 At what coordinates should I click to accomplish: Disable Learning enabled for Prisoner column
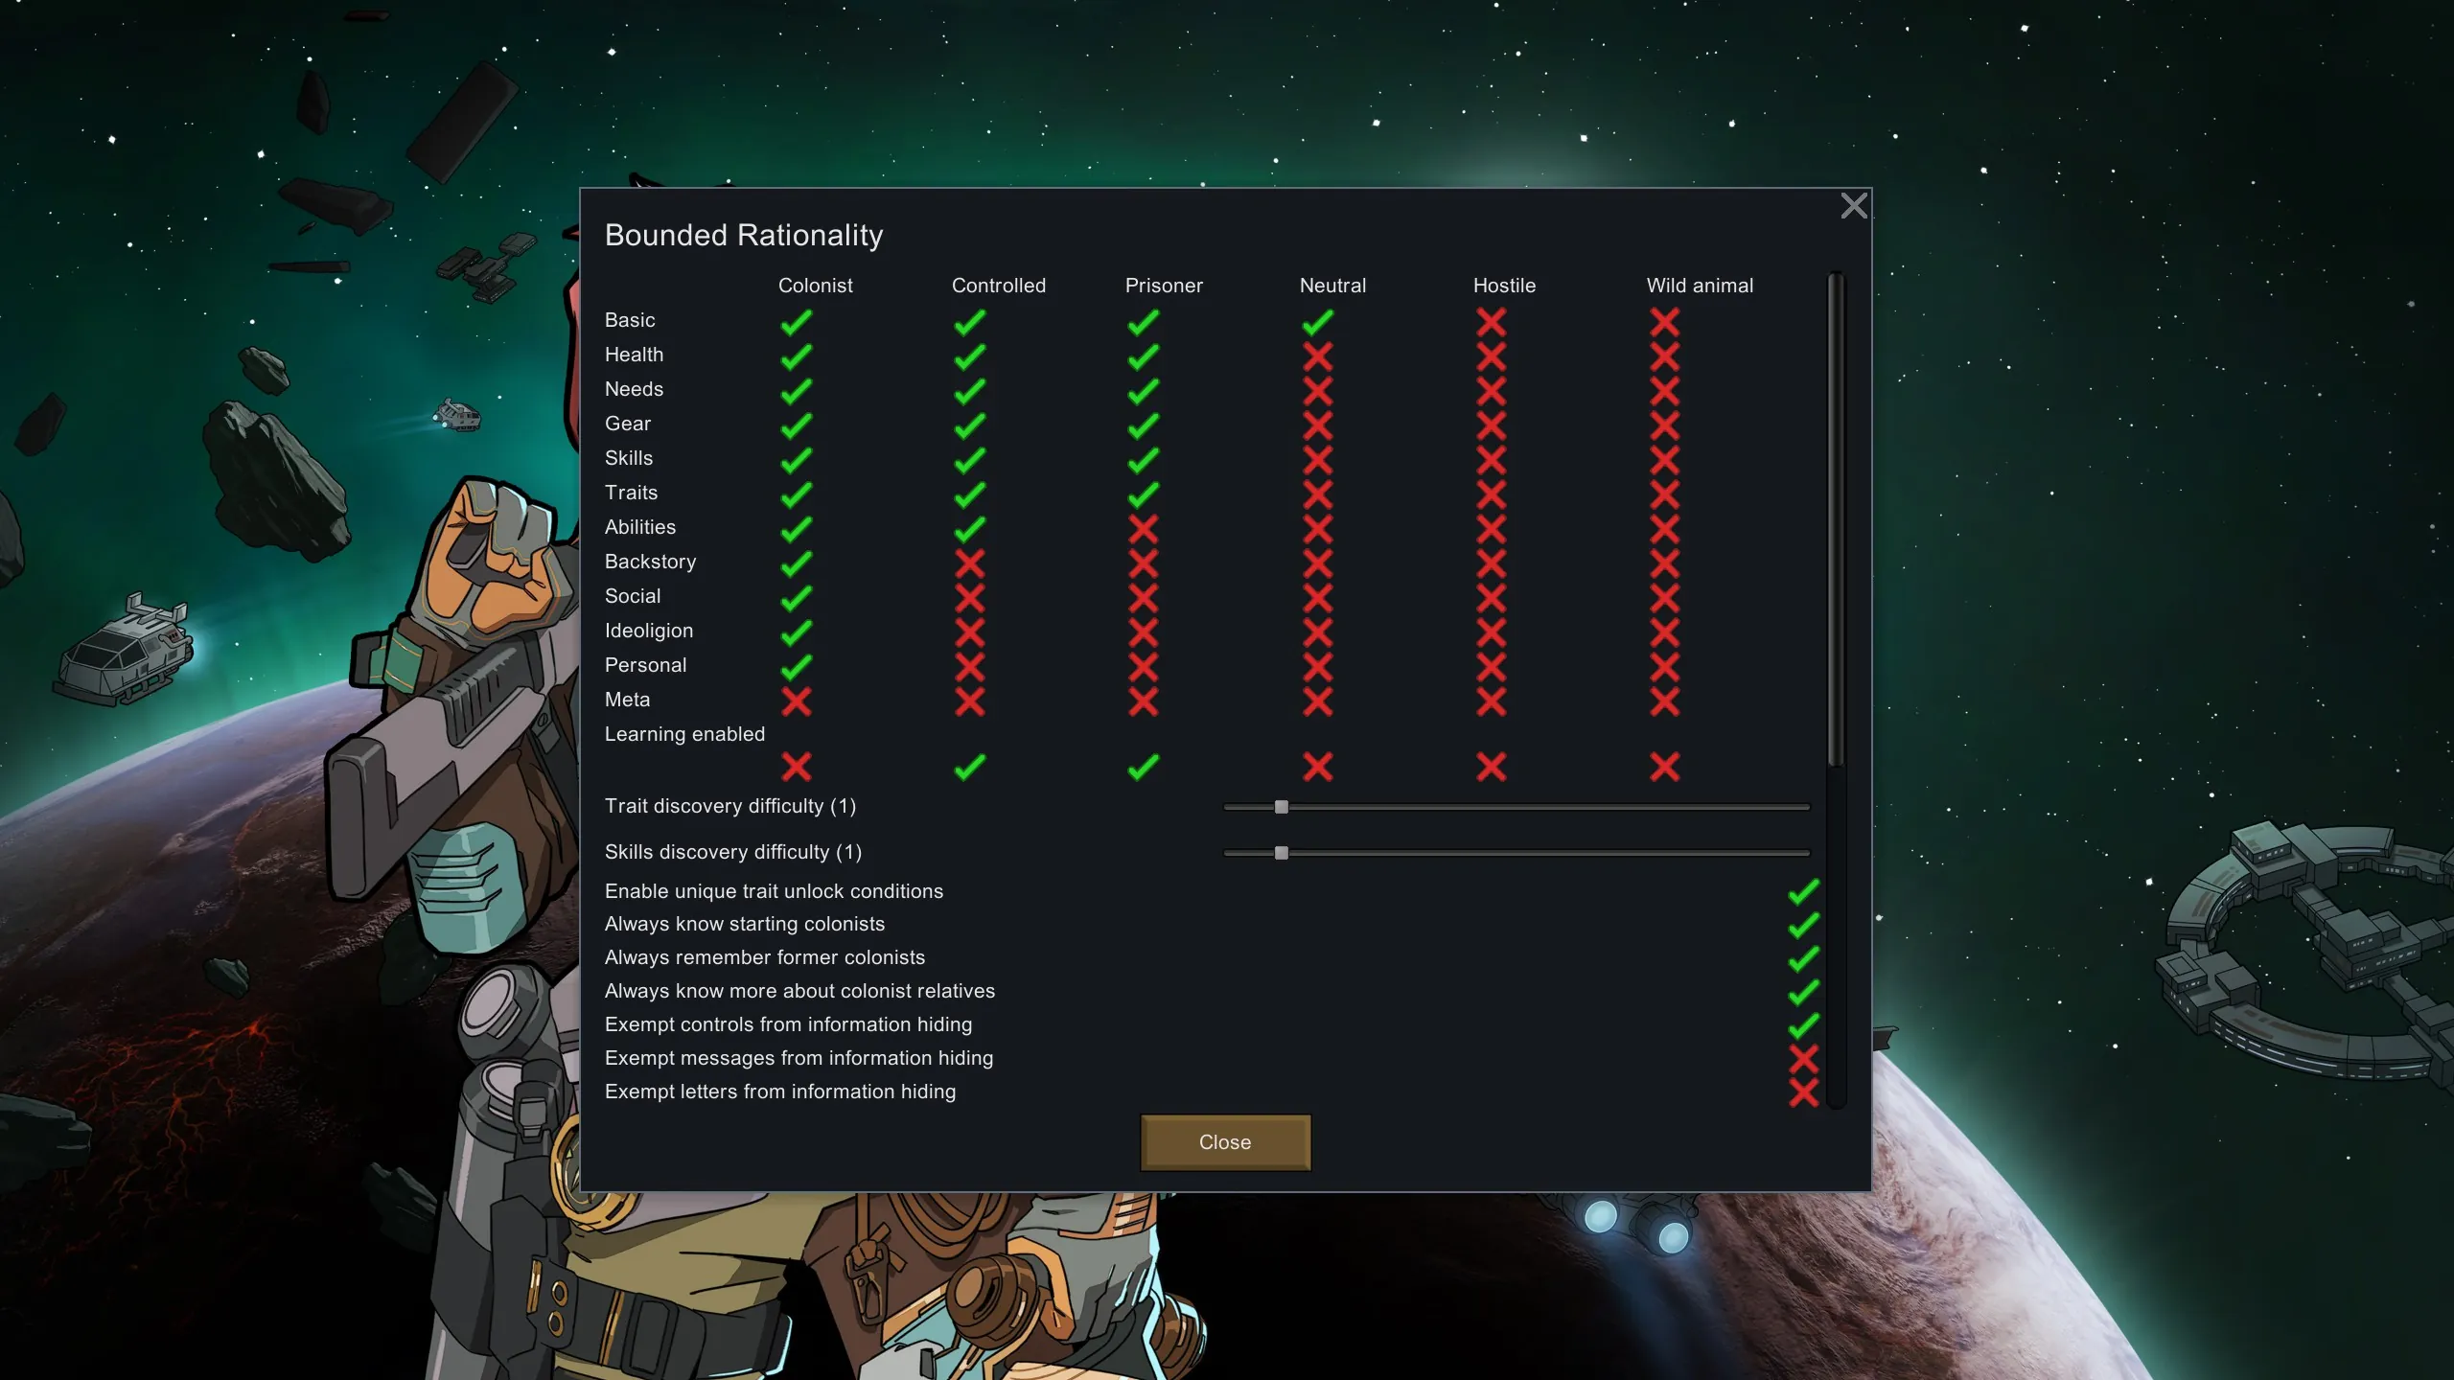[1143, 767]
